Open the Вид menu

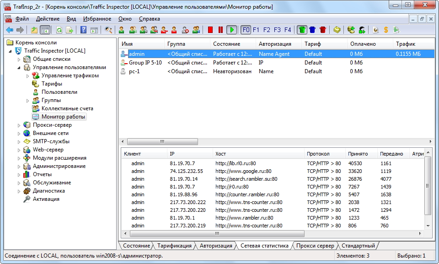[71, 19]
